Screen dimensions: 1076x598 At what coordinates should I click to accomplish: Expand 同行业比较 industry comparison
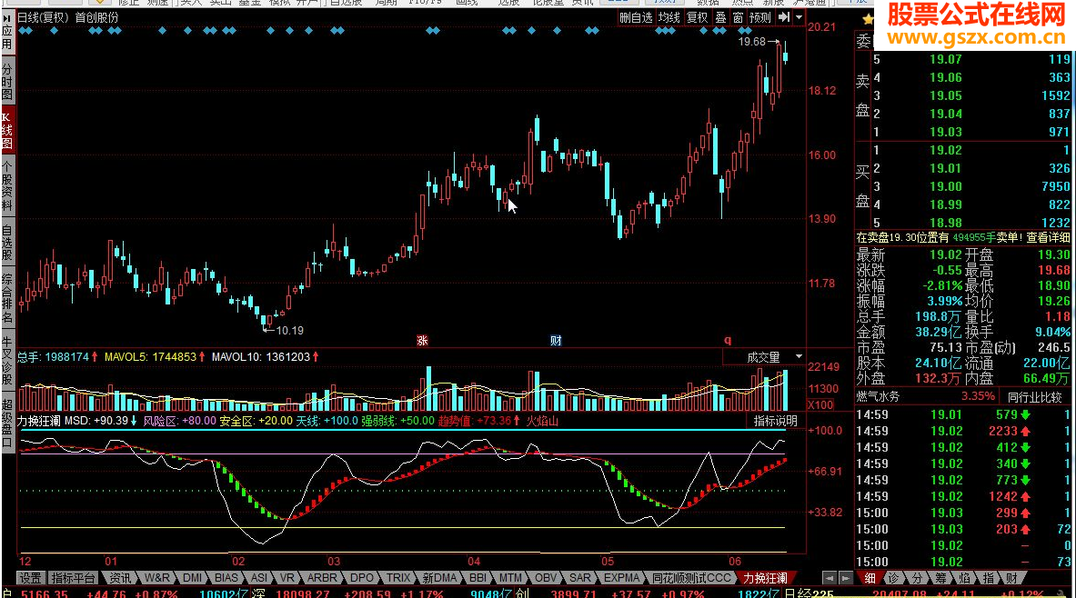(x=1035, y=396)
